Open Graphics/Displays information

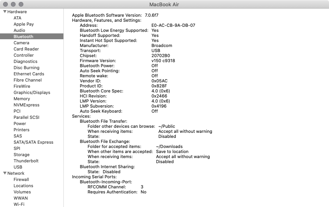[32, 92]
